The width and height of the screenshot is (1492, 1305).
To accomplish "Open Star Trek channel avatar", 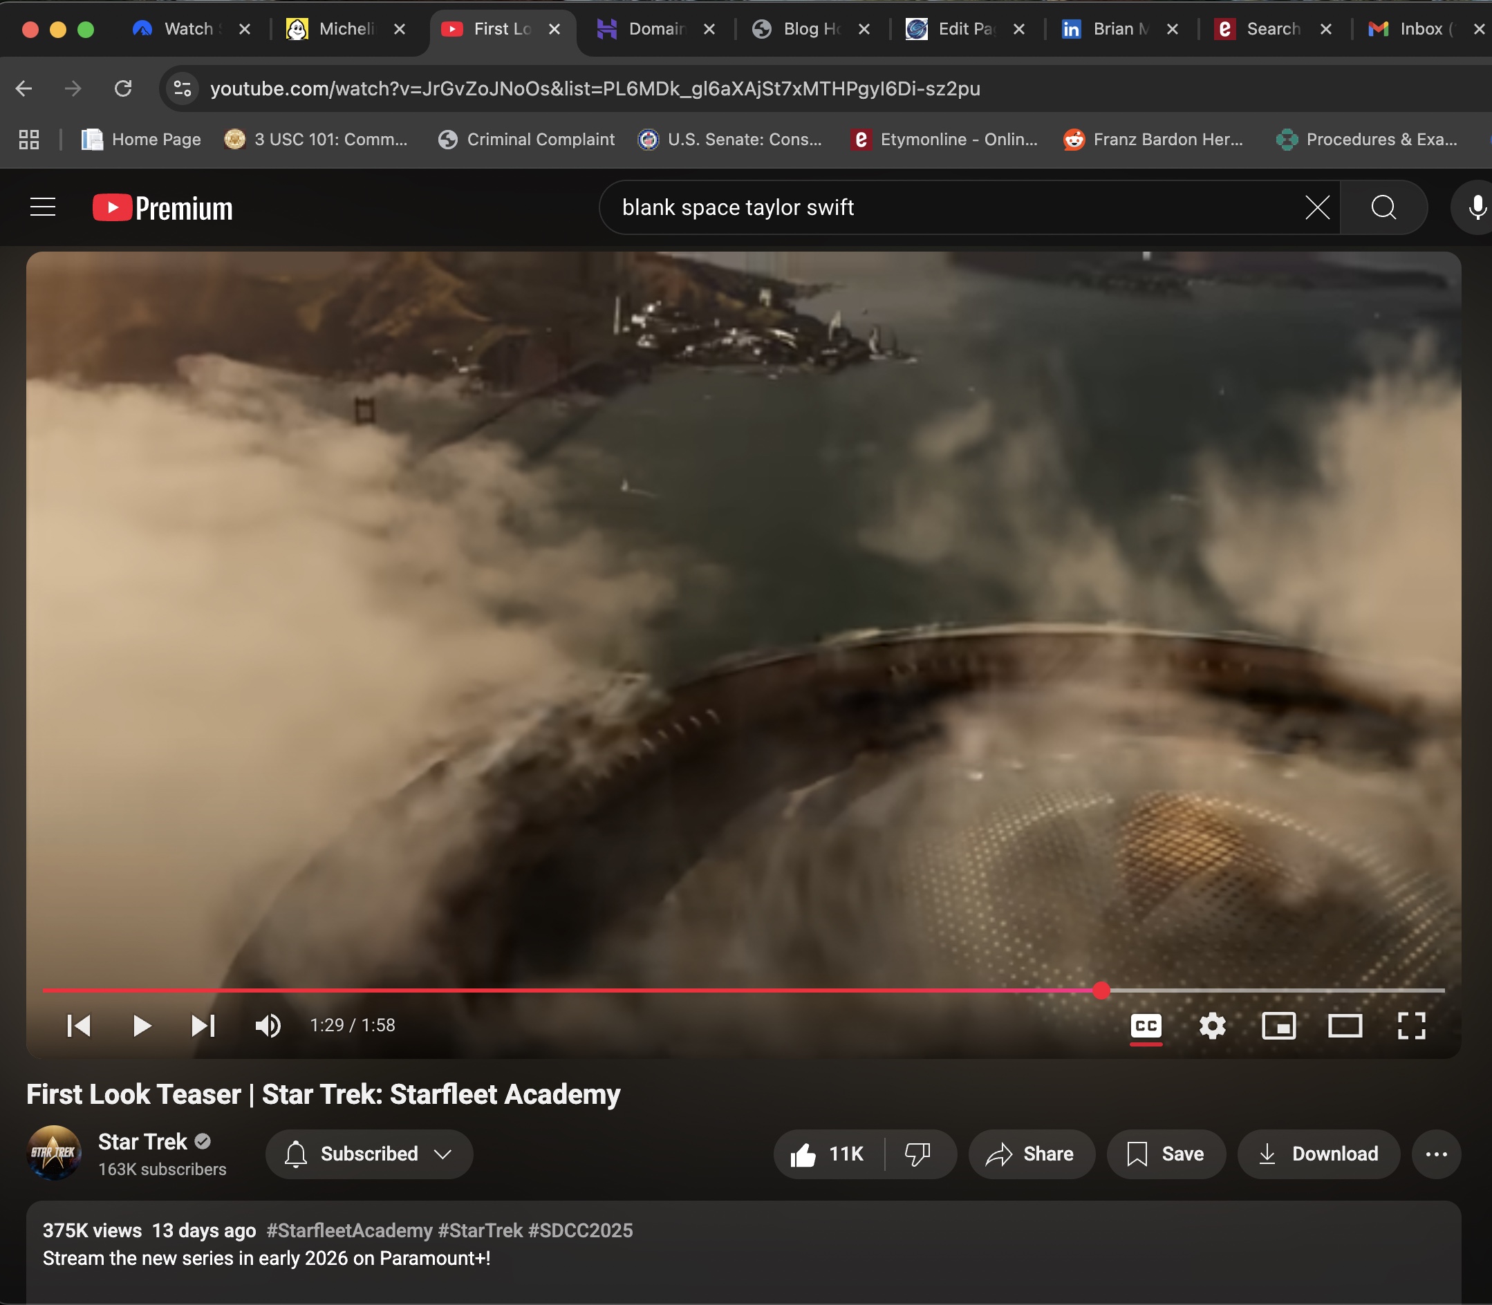I will pos(54,1154).
